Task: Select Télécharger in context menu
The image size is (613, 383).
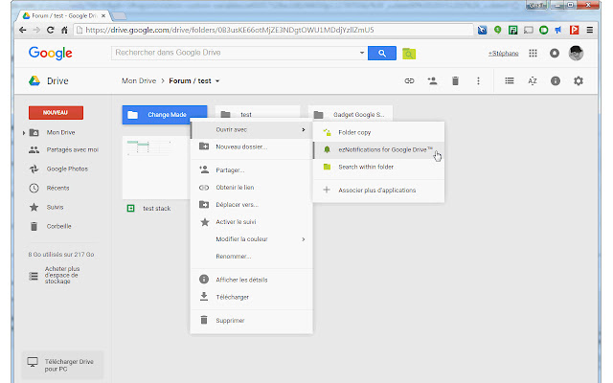Action: (251, 297)
